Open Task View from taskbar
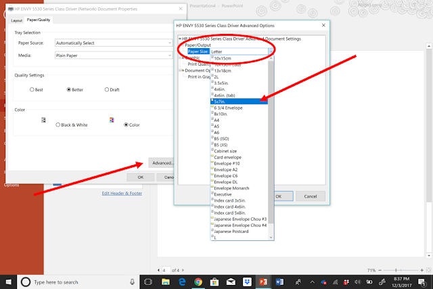 (x=148, y=282)
